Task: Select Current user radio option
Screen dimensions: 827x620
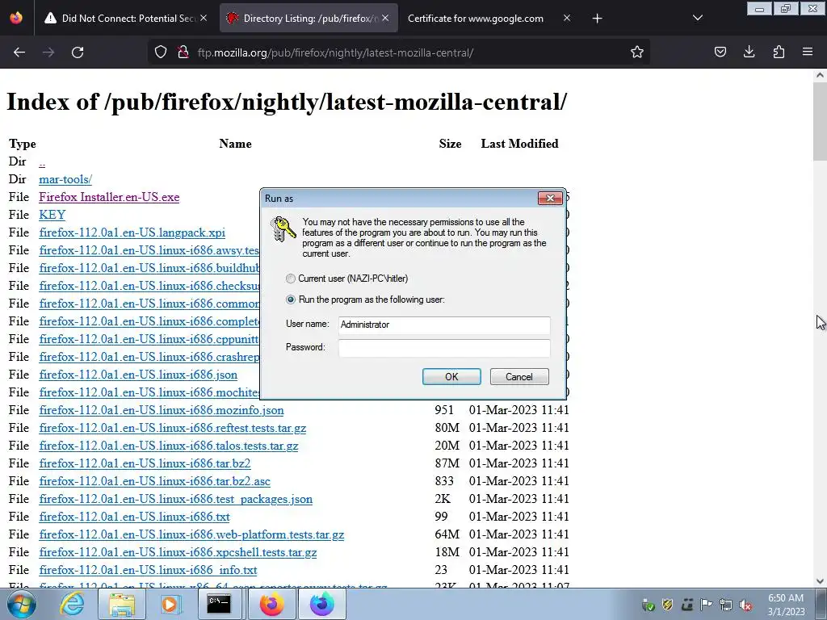Action: tap(291, 279)
